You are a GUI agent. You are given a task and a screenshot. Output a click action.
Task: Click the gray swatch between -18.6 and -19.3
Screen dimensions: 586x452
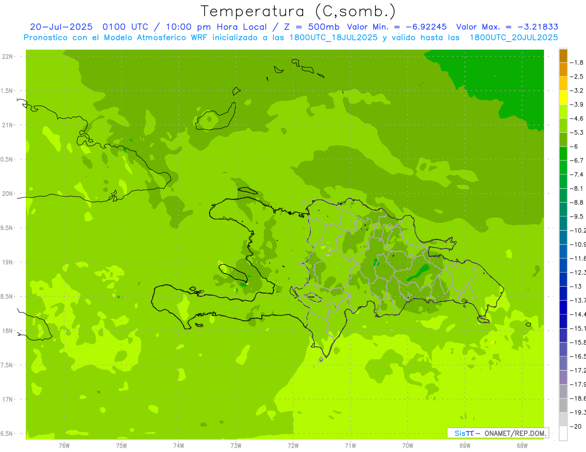[x=563, y=405]
